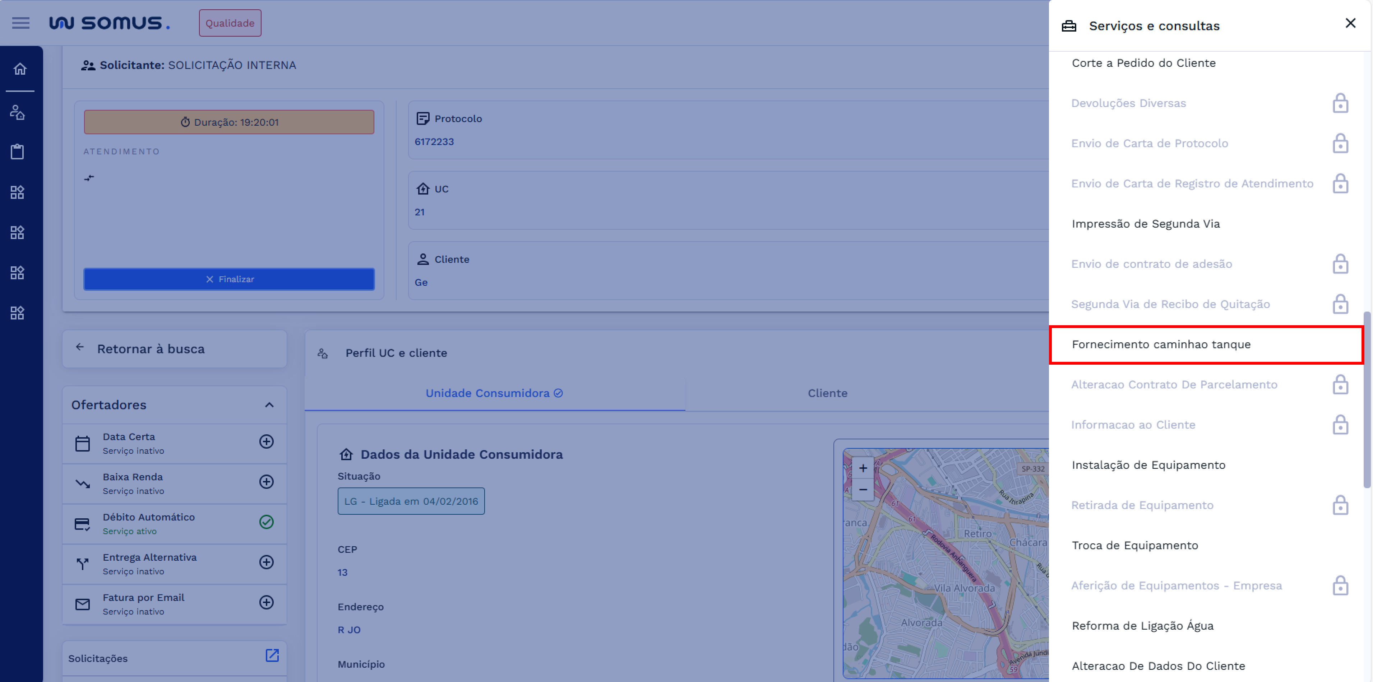This screenshot has width=1373, height=682.
Task: Open Solicitações external link icon
Action: click(272, 655)
